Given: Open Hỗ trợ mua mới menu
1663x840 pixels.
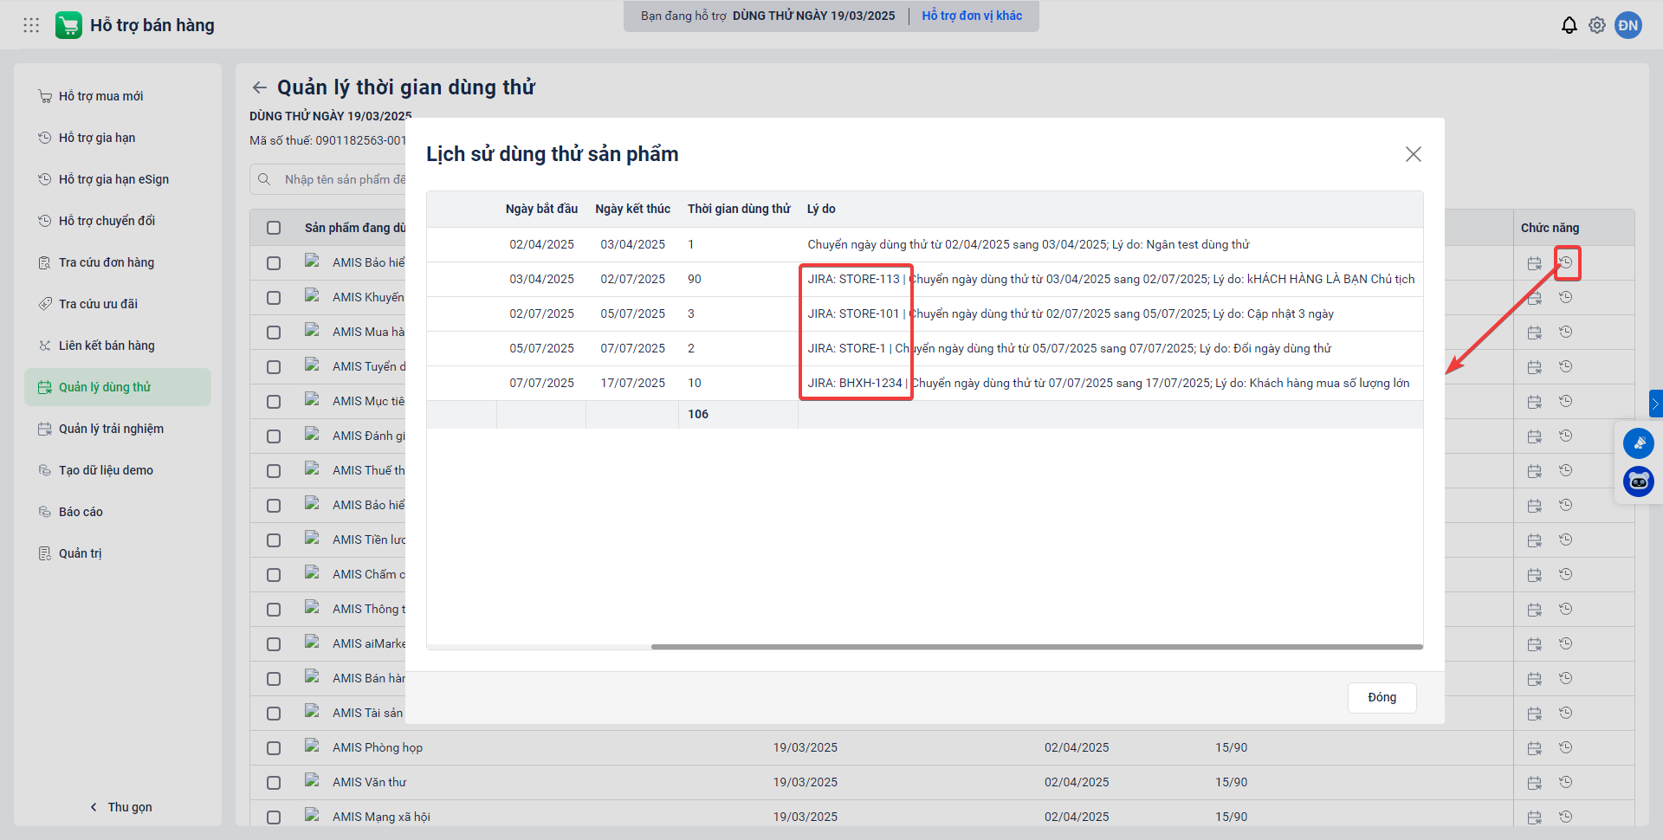Looking at the screenshot, I should tap(118, 96).
